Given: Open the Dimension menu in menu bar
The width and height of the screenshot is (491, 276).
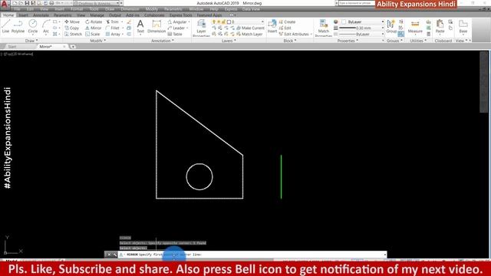Looking at the screenshot, I should pyautogui.click(x=130, y=9).
